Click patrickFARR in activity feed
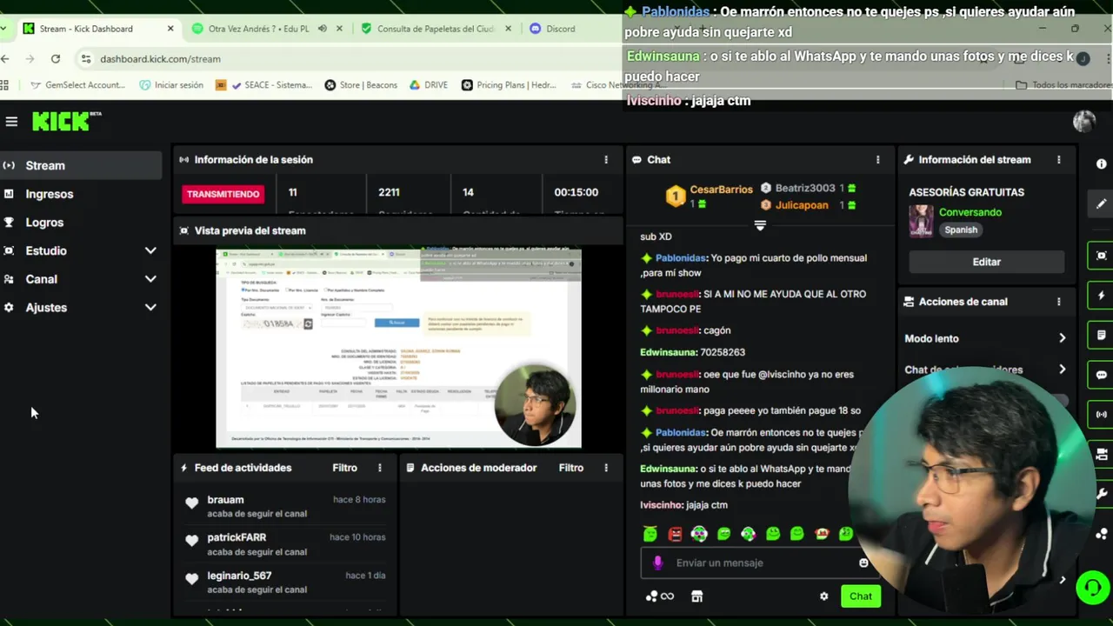Viewport: 1113px width, 626px height. [x=237, y=537]
